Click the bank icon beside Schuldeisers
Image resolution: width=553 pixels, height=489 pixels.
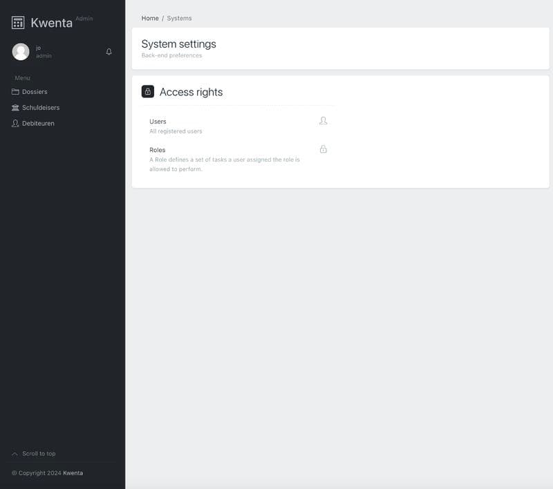coord(15,108)
